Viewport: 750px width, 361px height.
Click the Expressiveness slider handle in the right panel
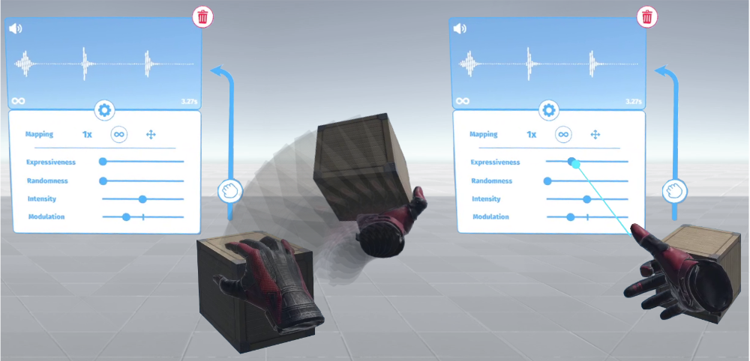click(x=571, y=161)
